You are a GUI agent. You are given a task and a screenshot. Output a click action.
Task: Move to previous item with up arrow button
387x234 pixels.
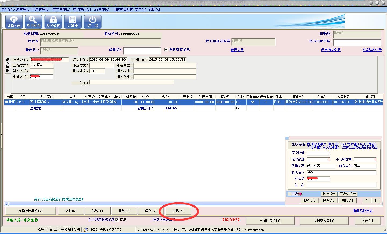[367, 200]
